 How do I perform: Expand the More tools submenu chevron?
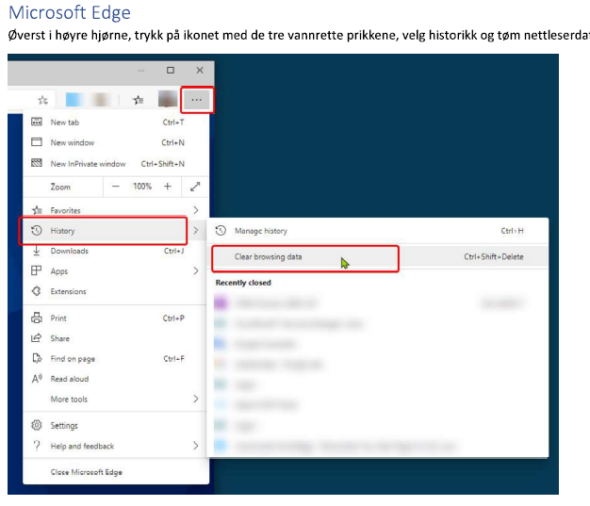tap(196, 399)
